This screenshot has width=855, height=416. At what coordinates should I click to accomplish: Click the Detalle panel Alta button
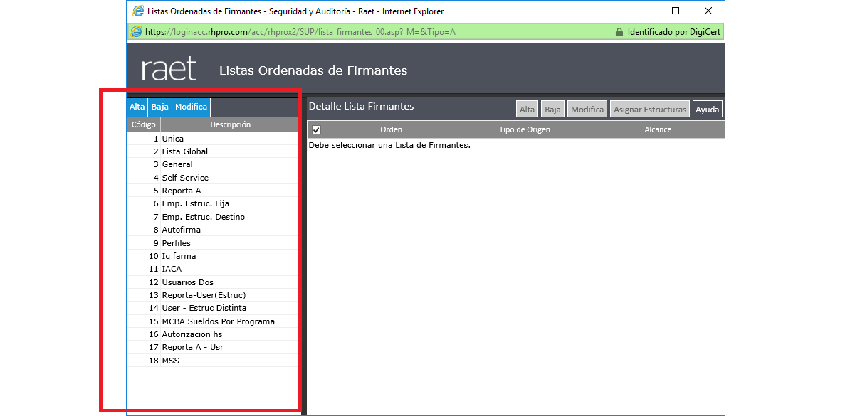point(527,110)
